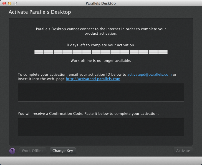Click the 'Activate Parallels Desktop' heading
Screen dimensions: 202x165
click(x=40, y=12)
